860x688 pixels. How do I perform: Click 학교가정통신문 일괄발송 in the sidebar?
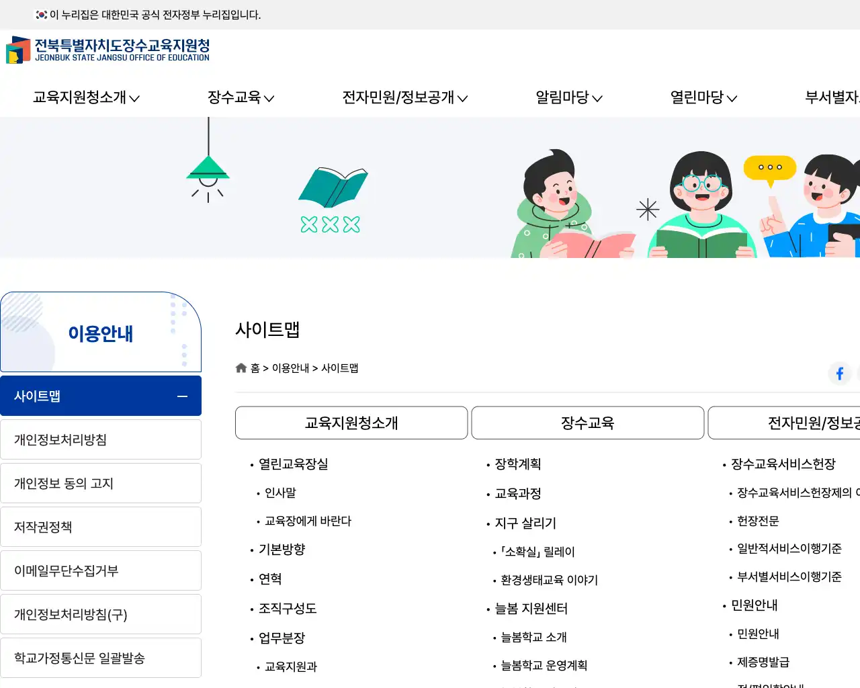click(101, 657)
